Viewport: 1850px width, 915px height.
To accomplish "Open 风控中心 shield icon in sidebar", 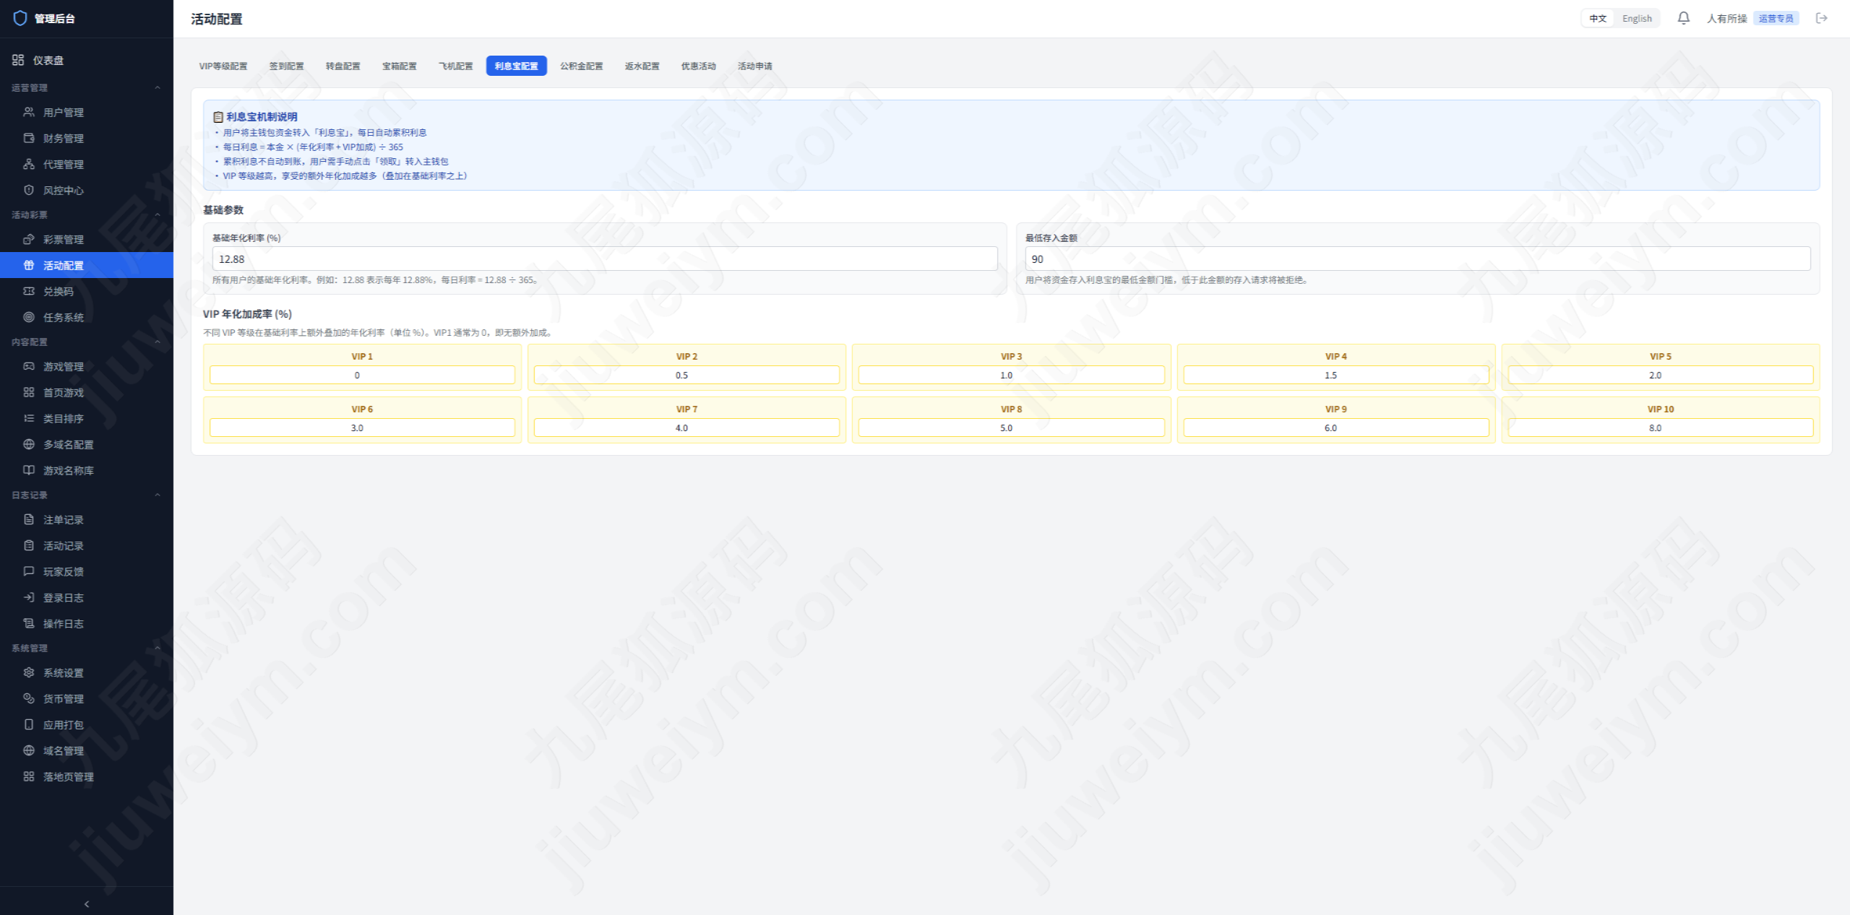I will pyautogui.click(x=29, y=190).
